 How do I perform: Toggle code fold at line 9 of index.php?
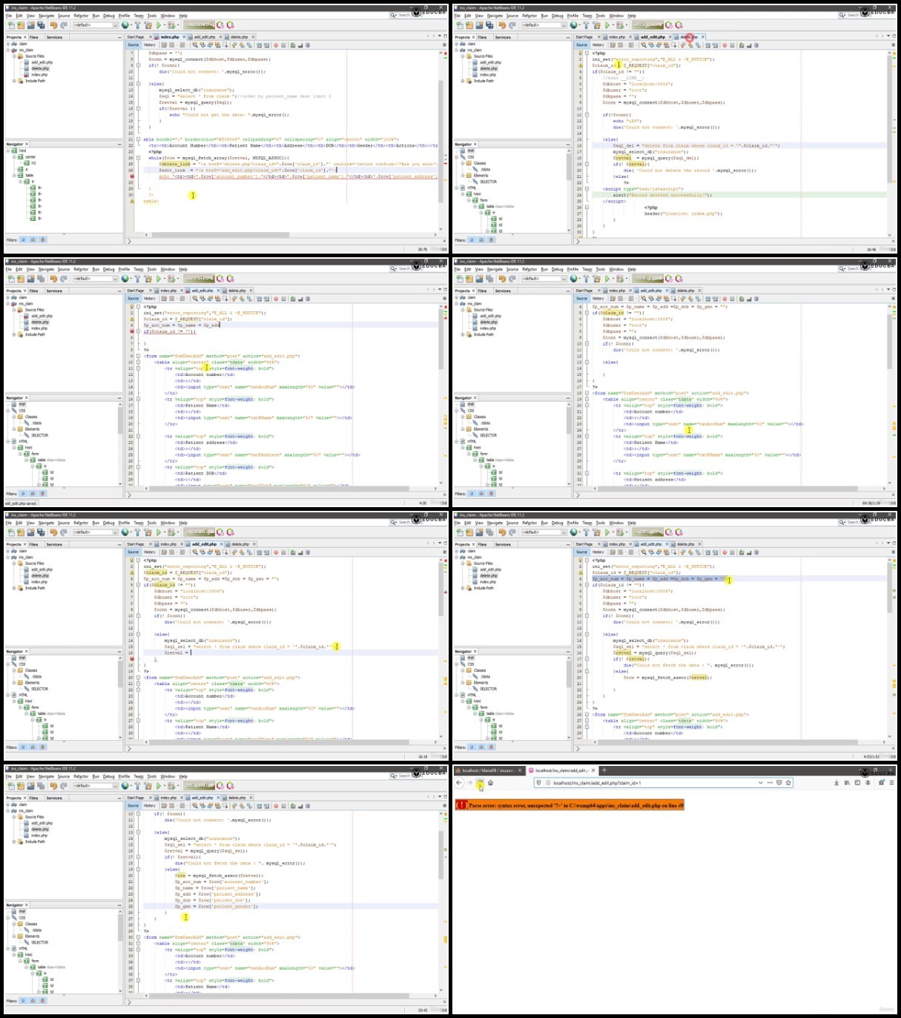click(x=139, y=65)
